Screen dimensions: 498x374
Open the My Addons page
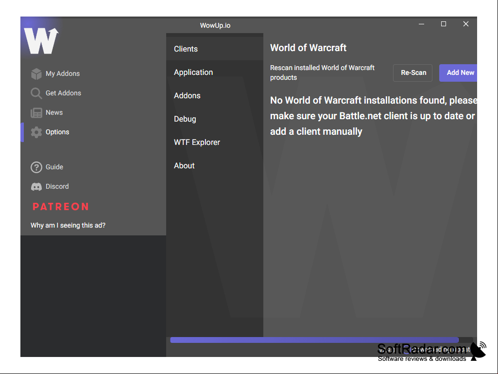63,73
